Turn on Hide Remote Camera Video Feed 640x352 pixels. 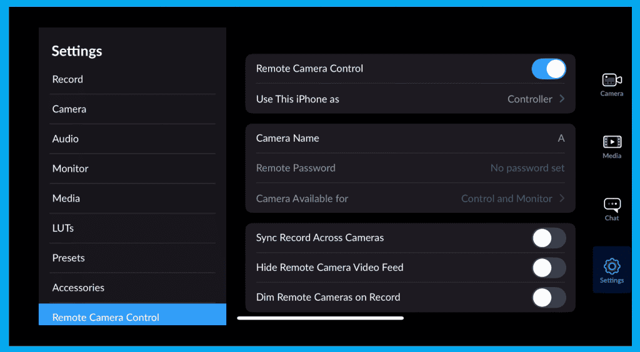coord(548,268)
